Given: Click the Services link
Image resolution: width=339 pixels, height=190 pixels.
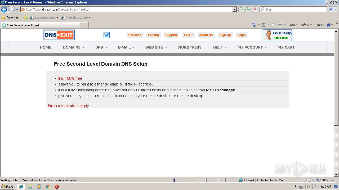Looking at the screenshot, I should click(135, 35).
